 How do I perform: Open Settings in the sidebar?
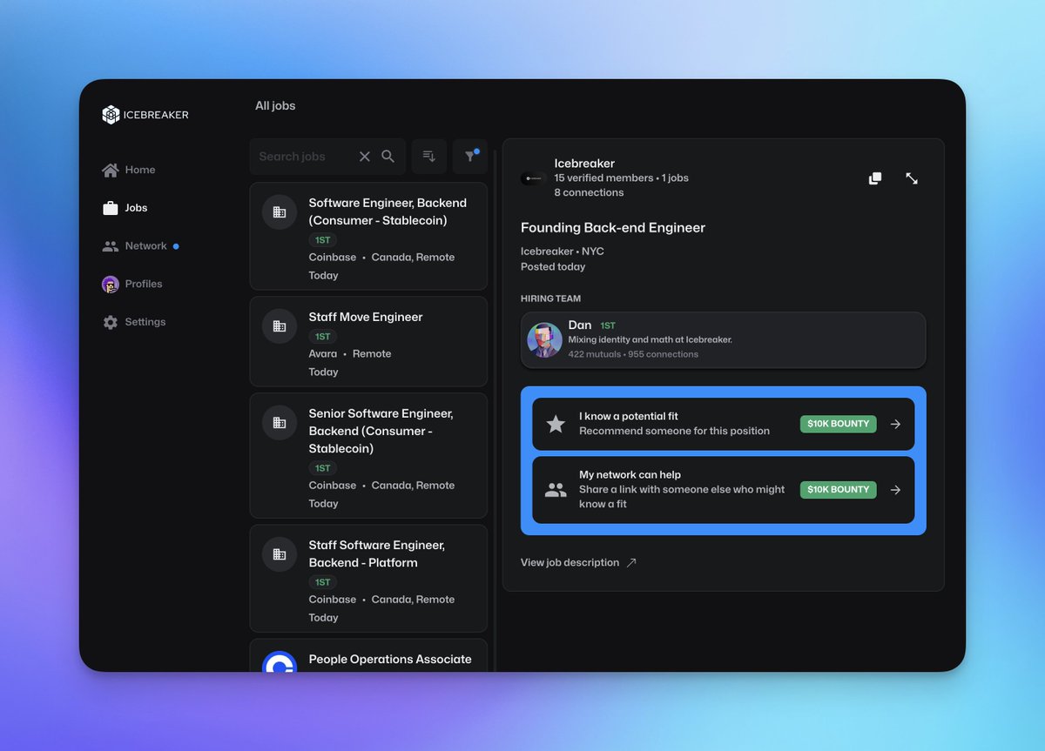click(x=134, y=322)
